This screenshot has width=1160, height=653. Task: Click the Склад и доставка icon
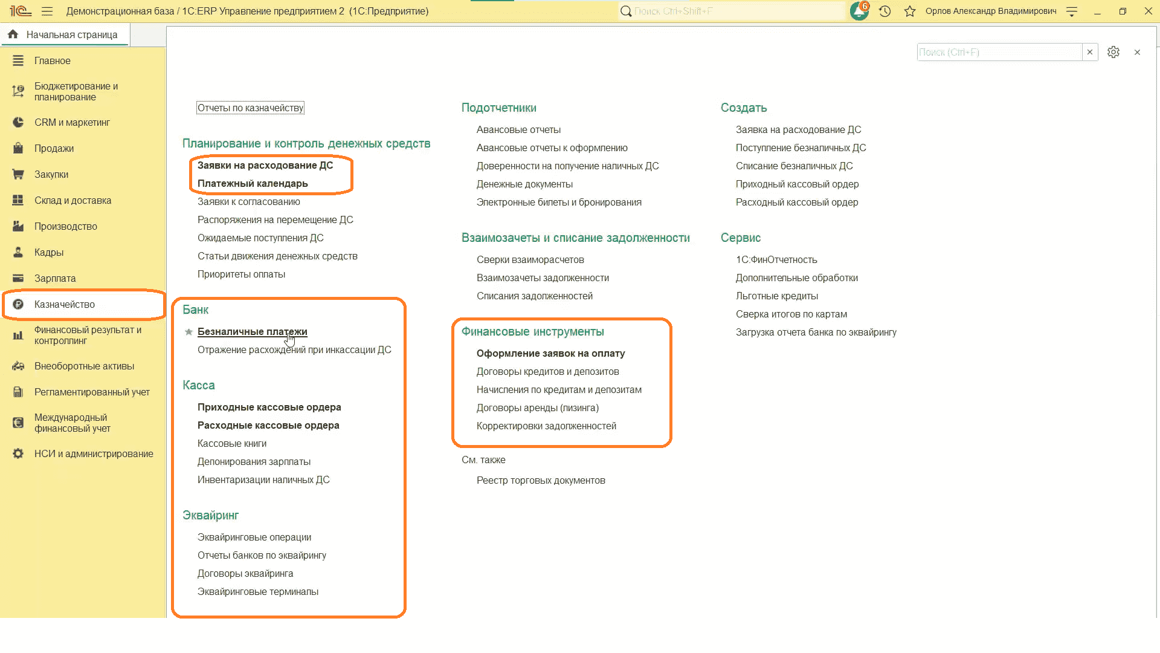(x=18, y=200)
